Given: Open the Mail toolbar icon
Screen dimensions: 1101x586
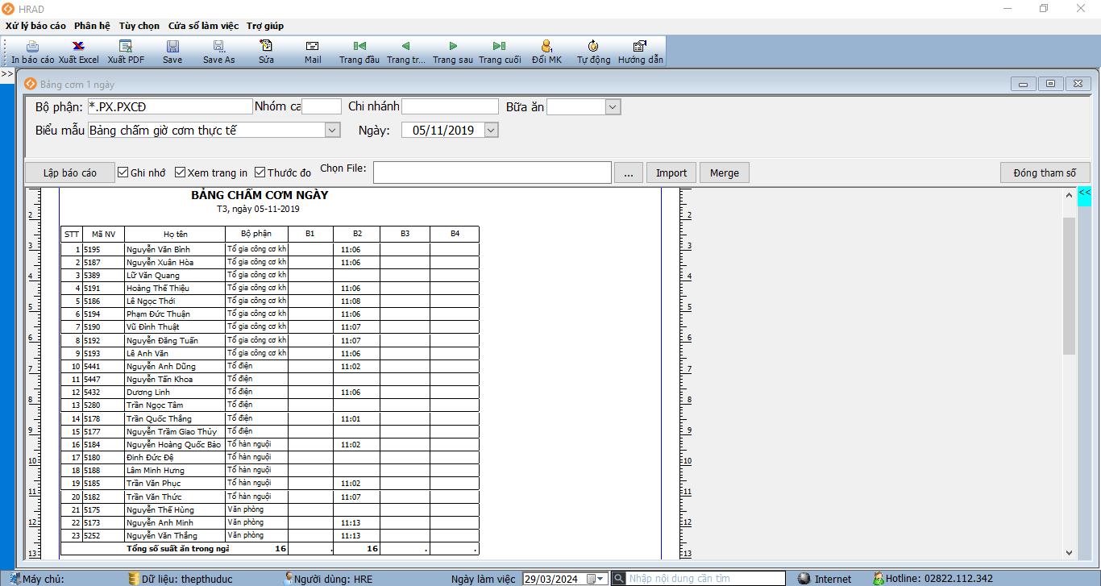Looking at the screenshot, I should point(313,47).
